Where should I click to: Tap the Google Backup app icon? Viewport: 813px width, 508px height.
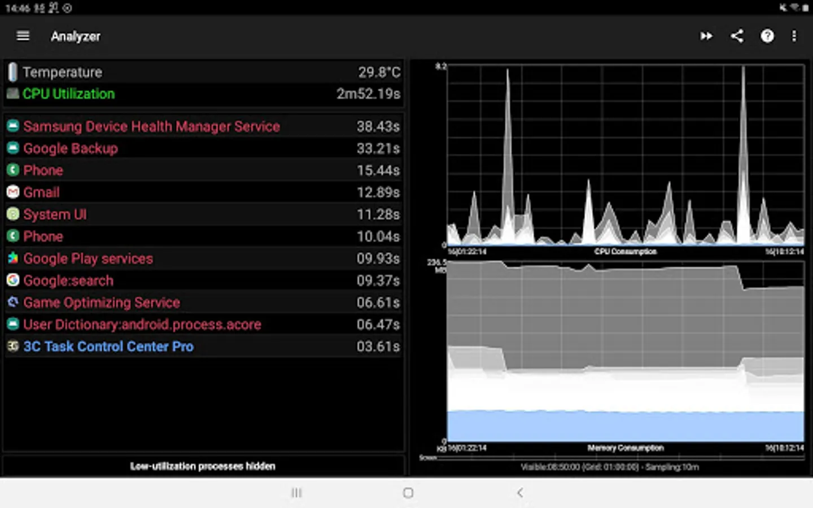(x=13, y=148)
